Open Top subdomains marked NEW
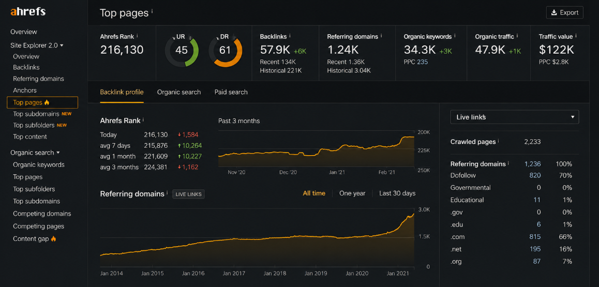This screenshot has height=287, width=599. click(42, 114)
